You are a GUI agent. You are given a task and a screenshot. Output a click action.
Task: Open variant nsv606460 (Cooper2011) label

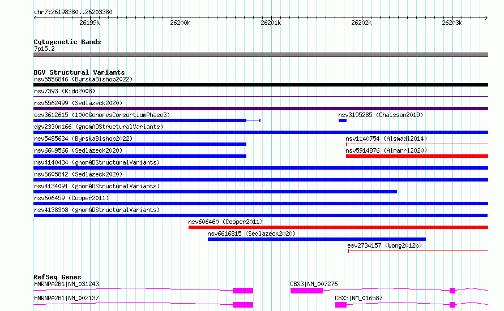pos(225,222)
